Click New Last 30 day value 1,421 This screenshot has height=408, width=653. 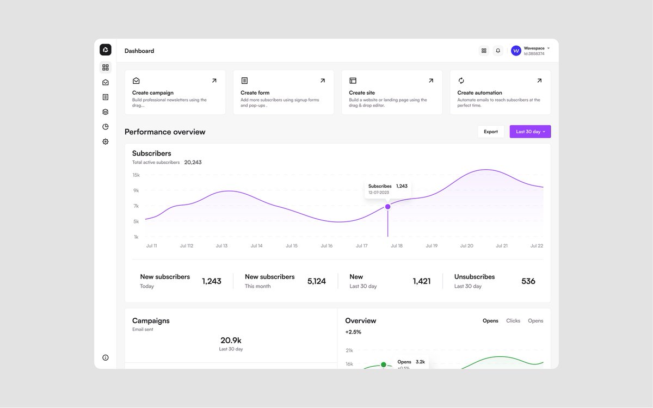422,281
